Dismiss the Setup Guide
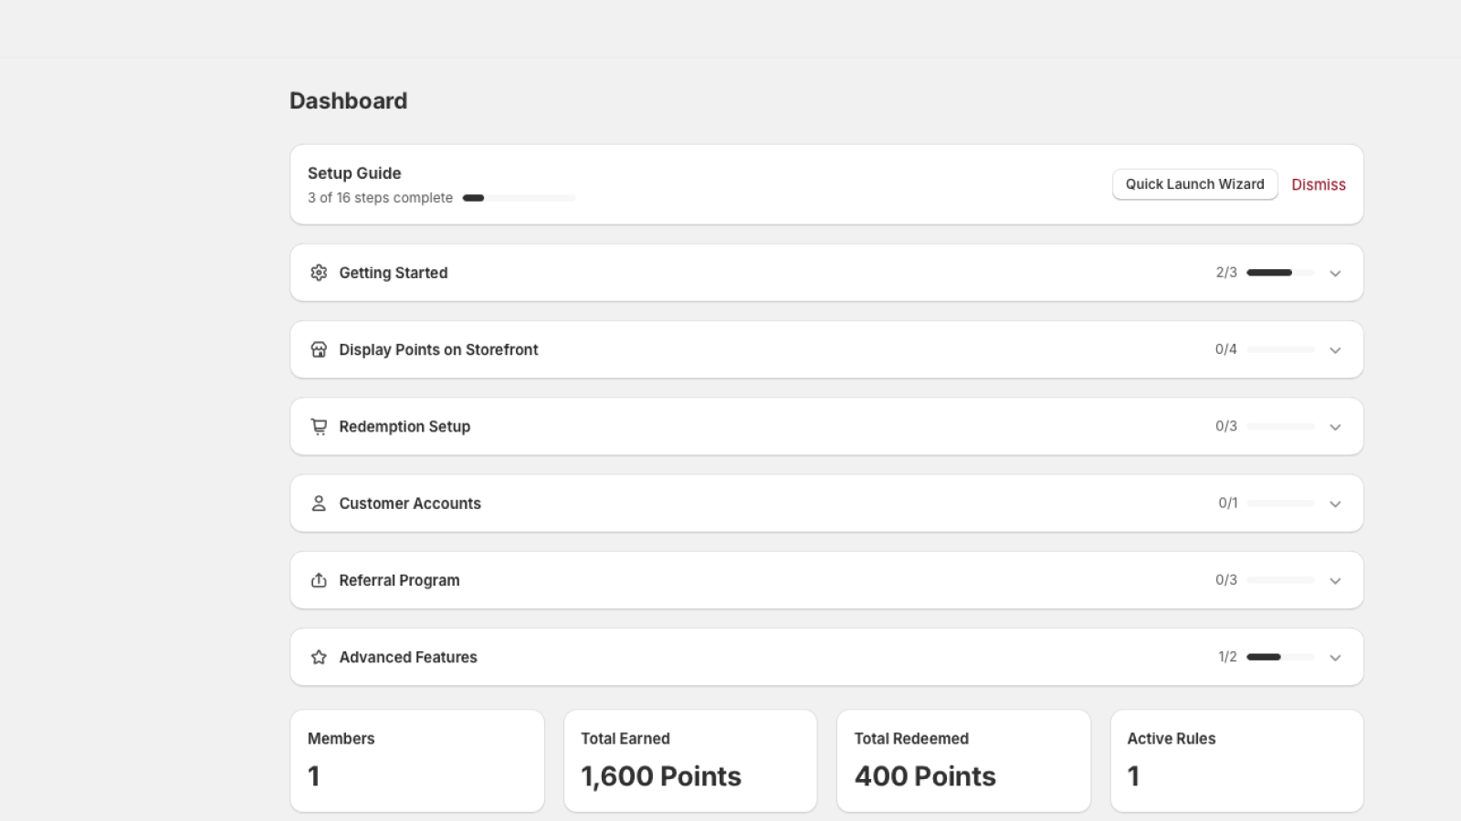1461x821 pixels. click(x=1319, y=184)
